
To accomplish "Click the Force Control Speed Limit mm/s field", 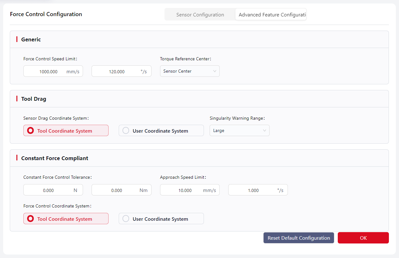I will click(x=49, y=71).
